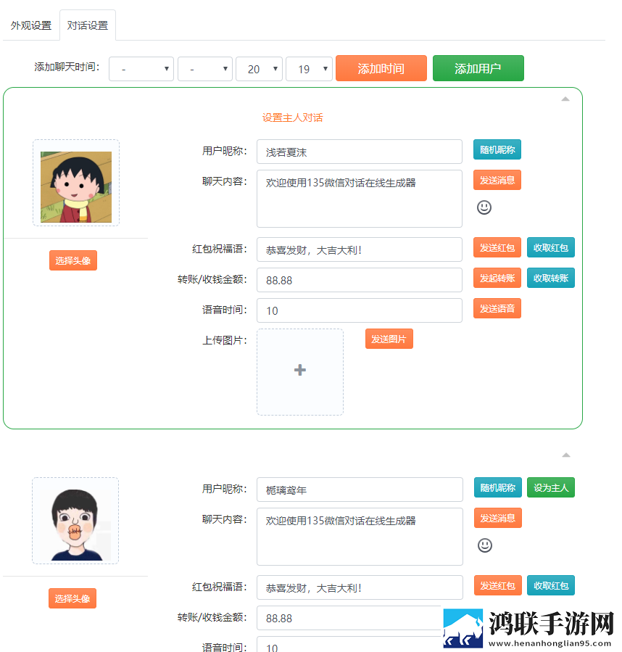The width and height of the screenshot is (622, 652).
Task: Open first dash dropdown for chat time
Action: click(x=141, y=69)
